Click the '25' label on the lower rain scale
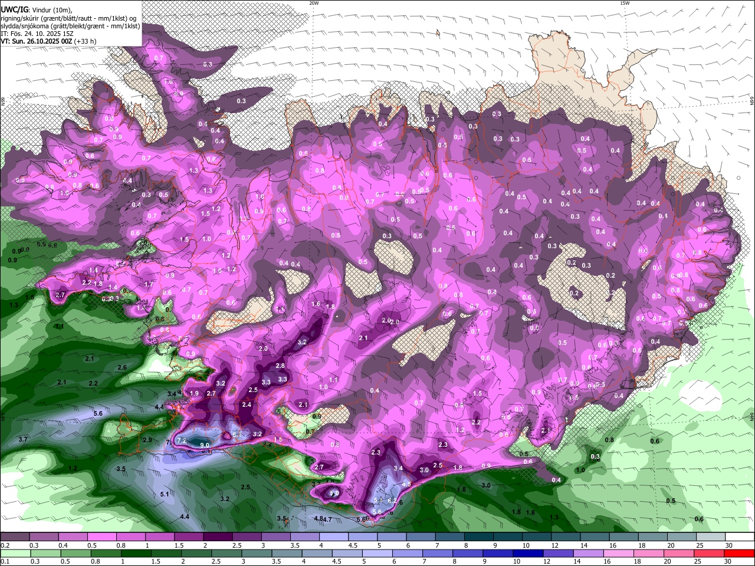This screenshot has width=755, height=566. [x=698, y=562]
